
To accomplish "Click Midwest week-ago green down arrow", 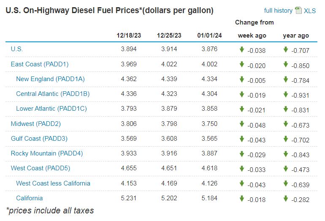I will pos(242,124).
